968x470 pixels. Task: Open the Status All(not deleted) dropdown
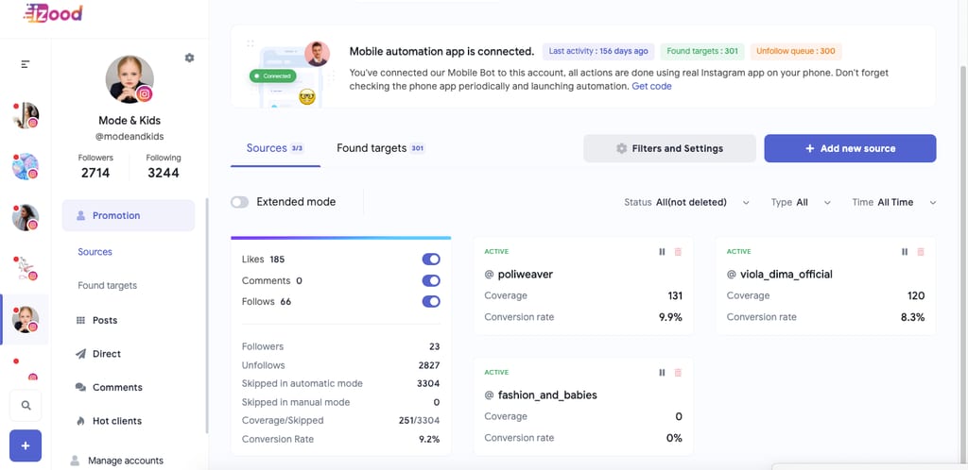pos(687,202)
